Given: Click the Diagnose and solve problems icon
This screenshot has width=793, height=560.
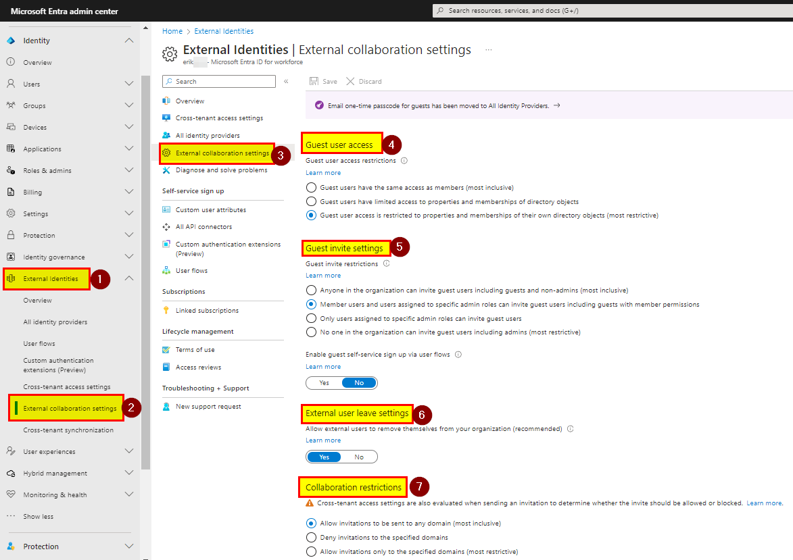Looking at the screenshot, I should tap(166, 170).
